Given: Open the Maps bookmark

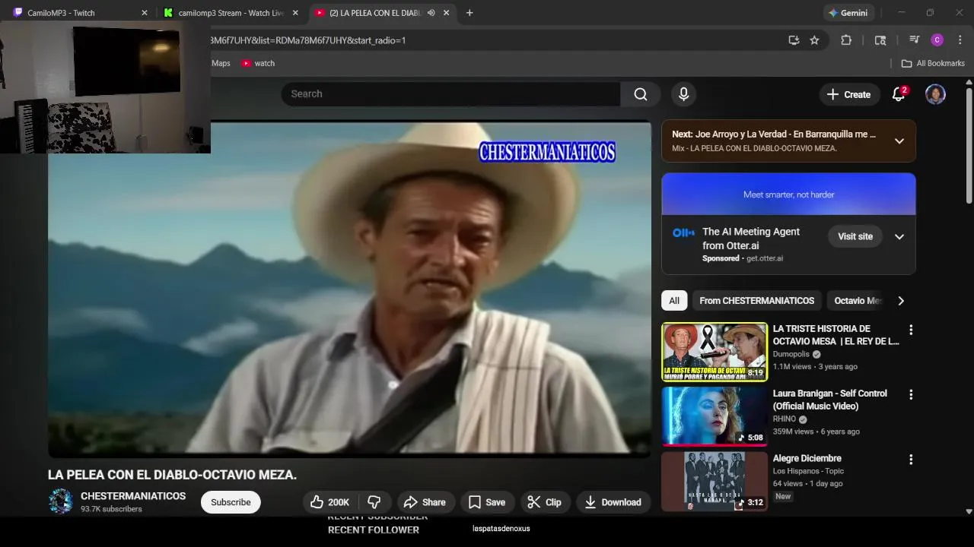Looking at the screenshot, I should click(x=221, y=63).
